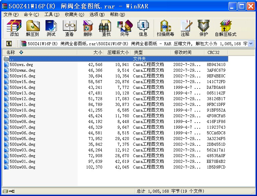Expand the address path dropdown arrow
This screenshot has width=257, height=196.
pyautogui.click(x=251, y=44)
